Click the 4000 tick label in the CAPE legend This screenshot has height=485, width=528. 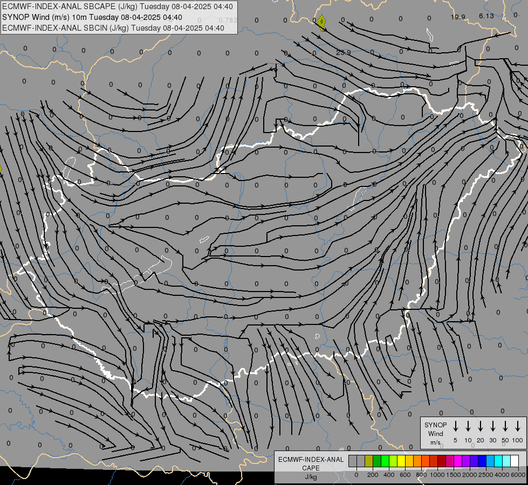(502, 475)
